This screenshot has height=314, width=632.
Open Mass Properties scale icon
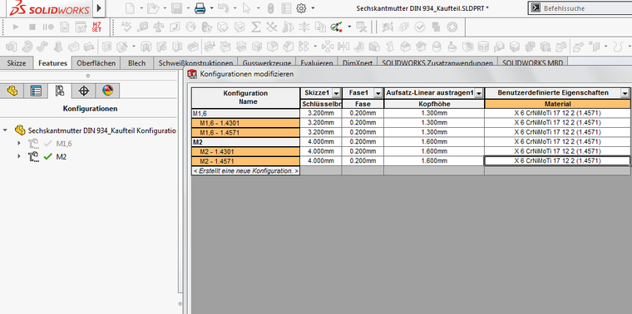click(159, 27)
